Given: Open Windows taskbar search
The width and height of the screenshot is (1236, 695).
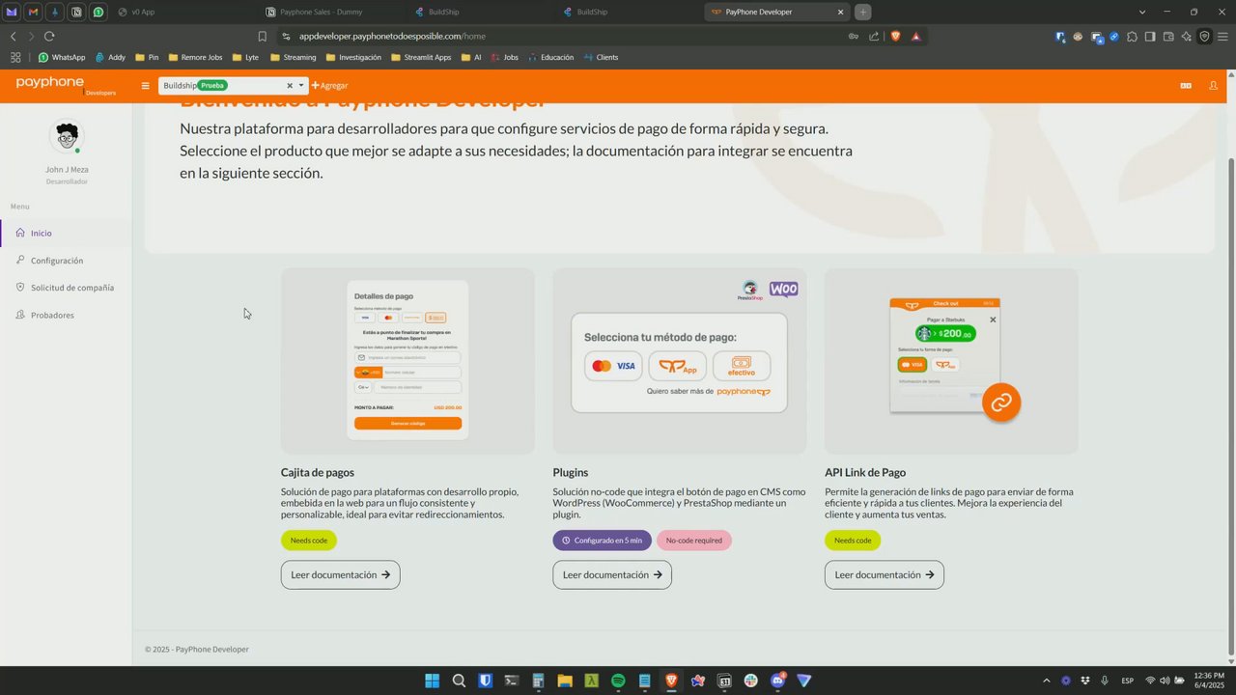Looking at the screenshot, I should (x=459, y=681).
